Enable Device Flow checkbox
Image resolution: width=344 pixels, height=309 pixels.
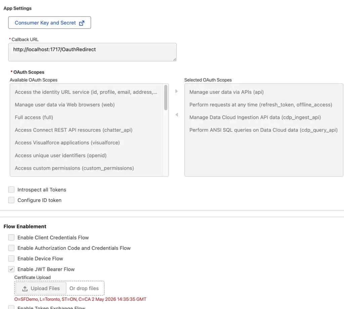pyautogui.click(x=11, y=258)
